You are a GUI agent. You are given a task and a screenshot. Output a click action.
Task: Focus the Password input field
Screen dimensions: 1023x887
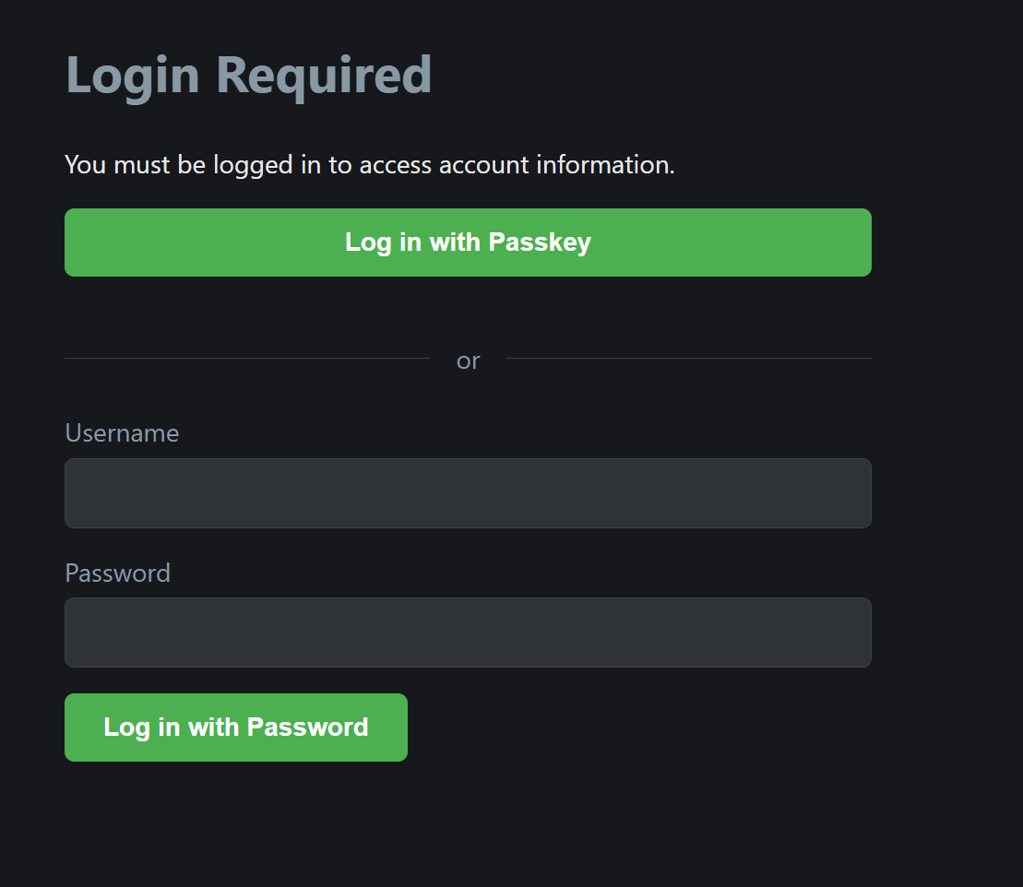[468, 633]
